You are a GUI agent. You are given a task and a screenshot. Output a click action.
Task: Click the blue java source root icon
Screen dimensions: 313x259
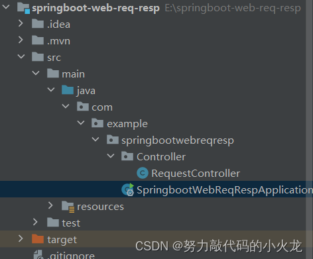click(x=68, y=90)
